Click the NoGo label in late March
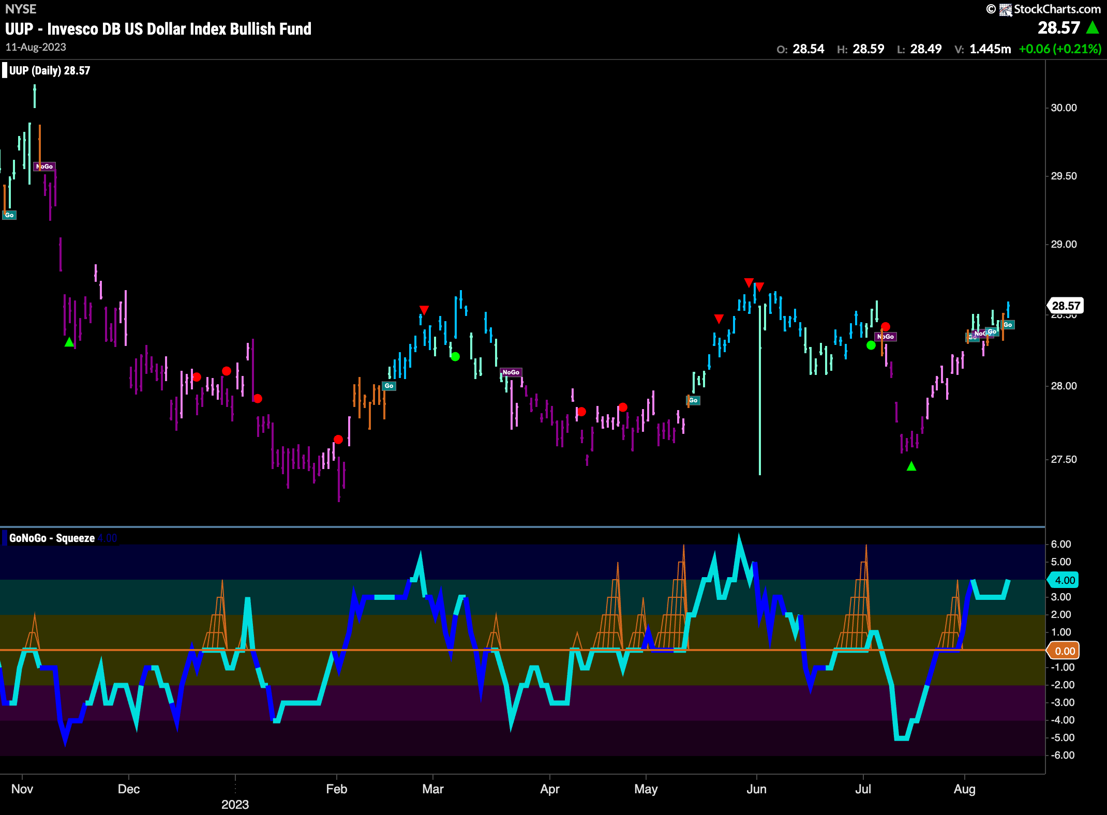The image size is (1107, 815). [511, 372]
